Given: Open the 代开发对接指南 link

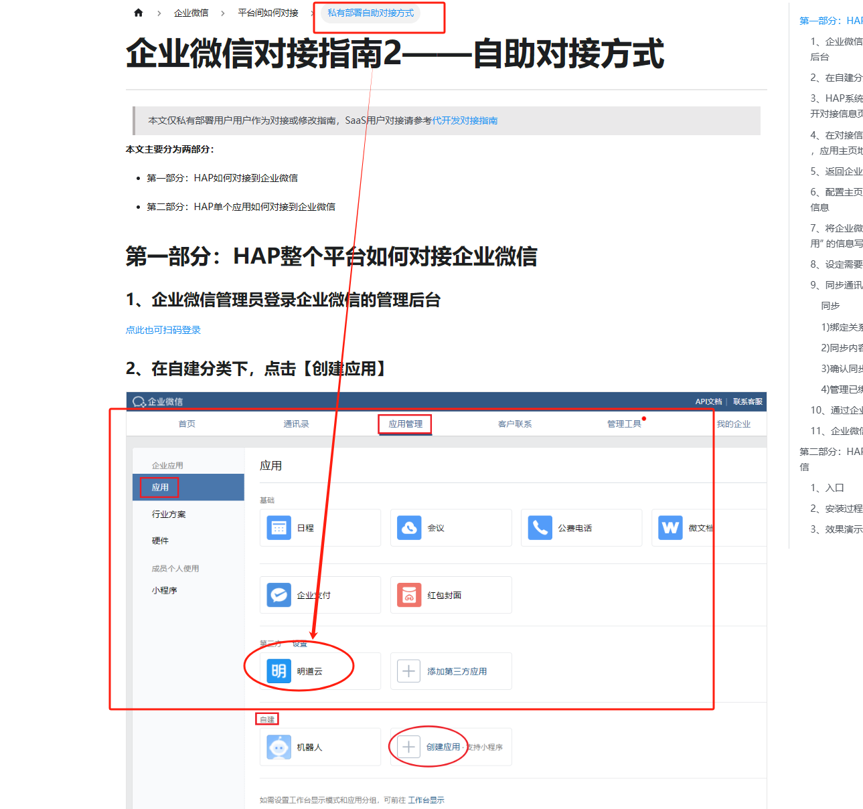Looking at the screenshot, I should (469, 120).
